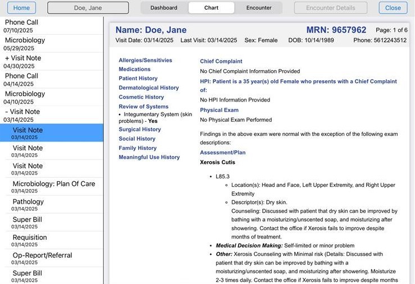Select the Chart tab
The width and height of the screenshot is (415, 284).
pos(211,8)
